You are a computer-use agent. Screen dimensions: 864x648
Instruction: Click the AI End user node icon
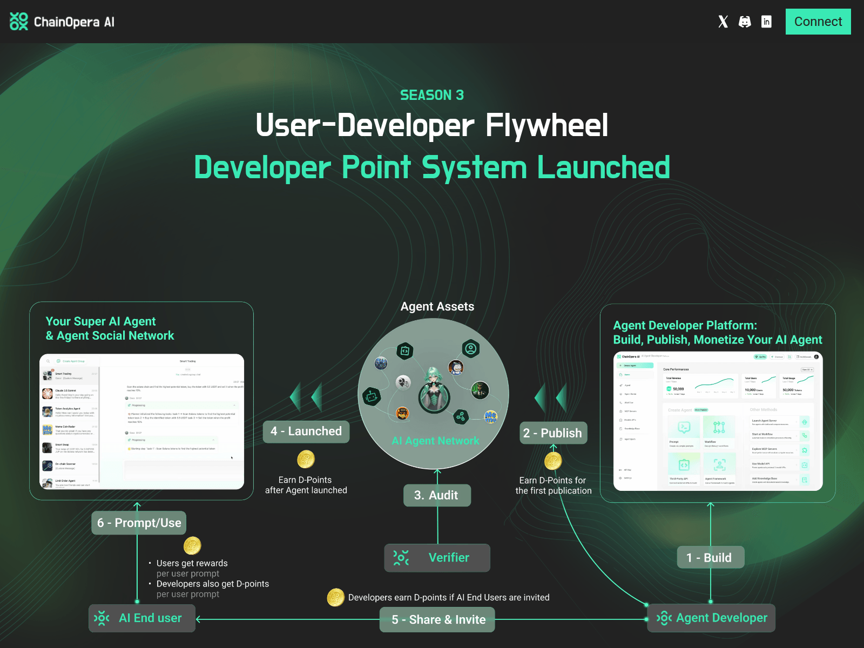pyautogui.click(x=102, y=618)
